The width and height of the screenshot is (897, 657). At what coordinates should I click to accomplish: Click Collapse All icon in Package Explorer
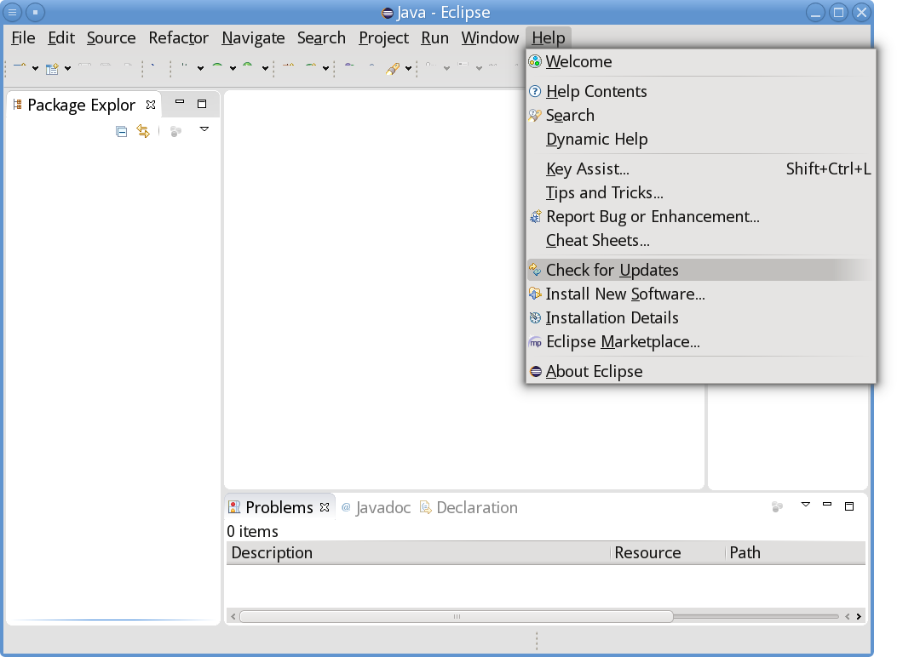tap(121, 131)
